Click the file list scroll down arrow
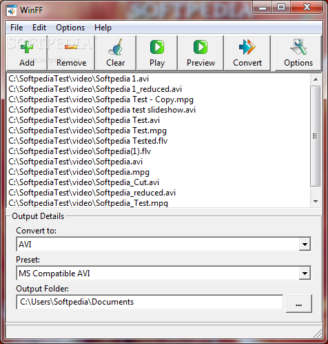 coord(316,202)
